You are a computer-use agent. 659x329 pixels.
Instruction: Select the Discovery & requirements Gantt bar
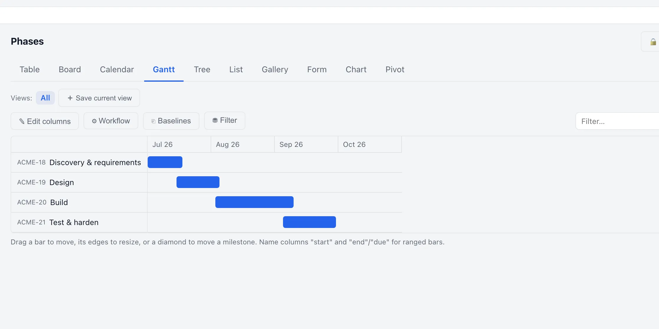[x=165, y=162]
